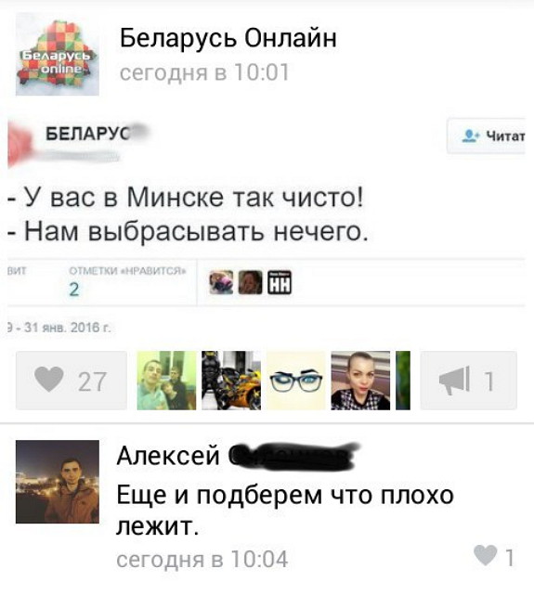View liker avatar with yellow motorcycle
The width and height of the screenshot is (534, 595).
(231, 381)
